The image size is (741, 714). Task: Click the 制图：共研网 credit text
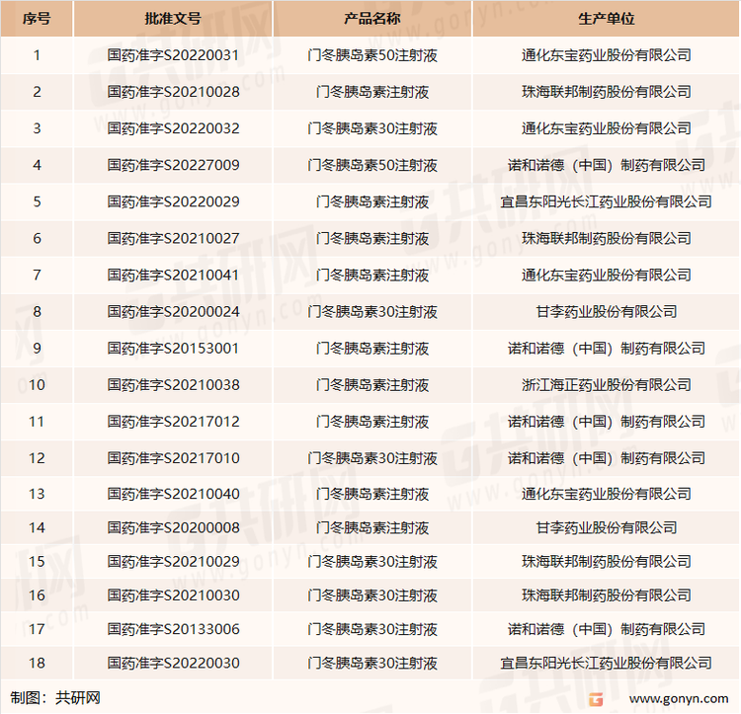pos(54,697)
